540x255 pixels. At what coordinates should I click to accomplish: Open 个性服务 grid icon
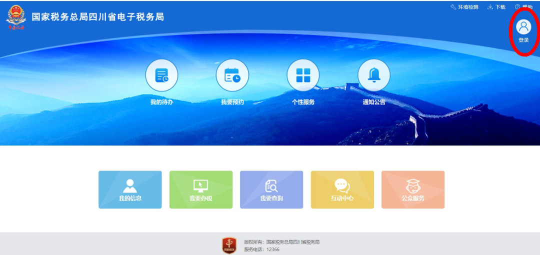(303, 75)
